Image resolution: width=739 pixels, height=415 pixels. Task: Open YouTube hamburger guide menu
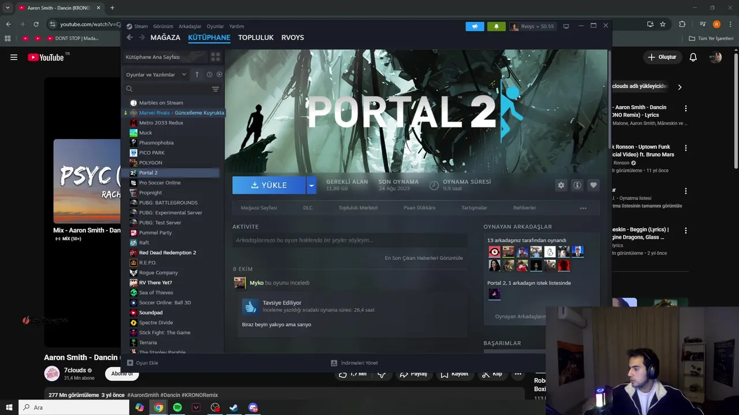pos(14,57)
